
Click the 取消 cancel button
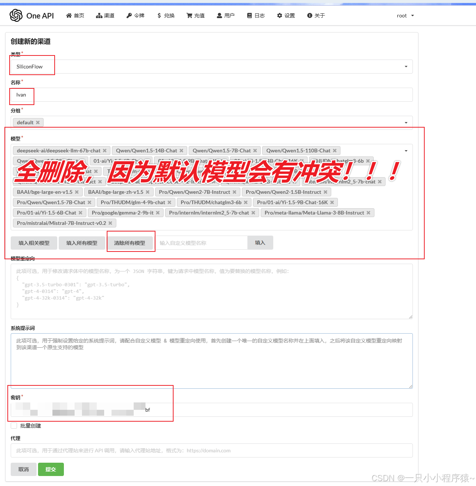24,469
